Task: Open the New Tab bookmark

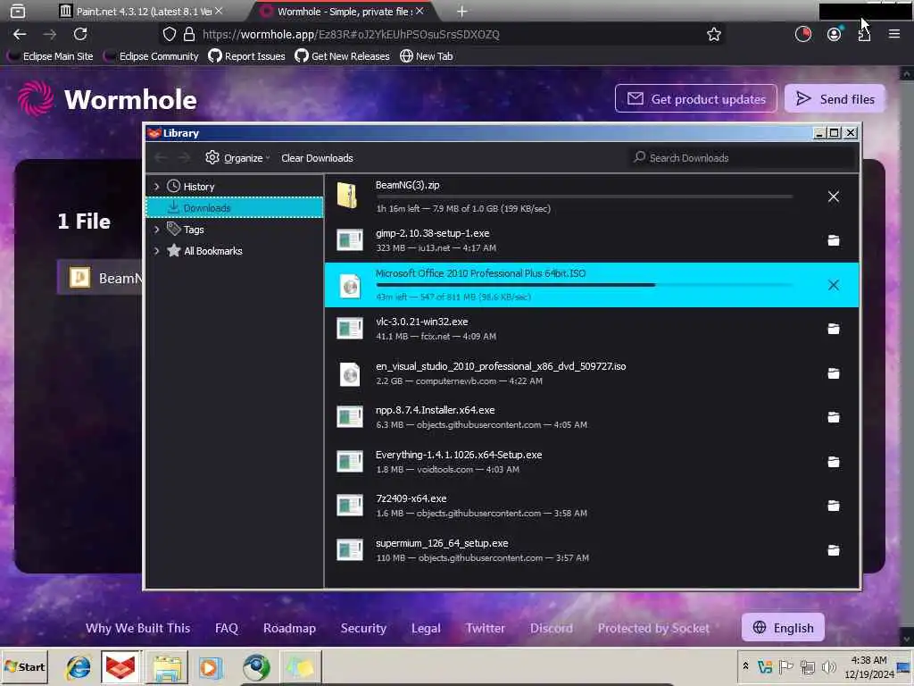Action: coord(426,56)
